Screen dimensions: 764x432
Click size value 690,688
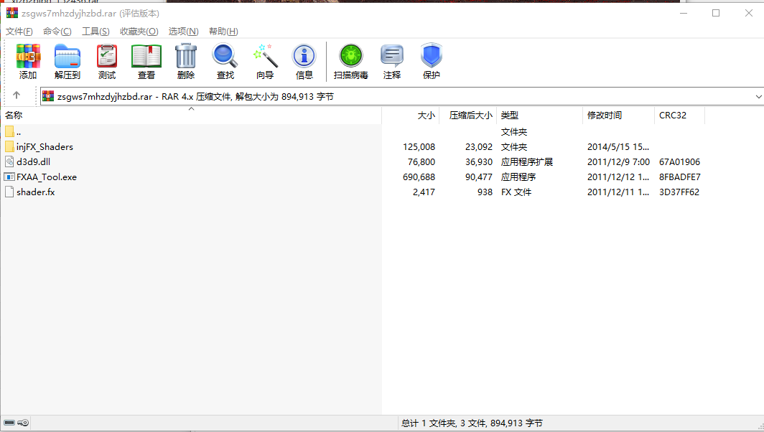point(419,177)
